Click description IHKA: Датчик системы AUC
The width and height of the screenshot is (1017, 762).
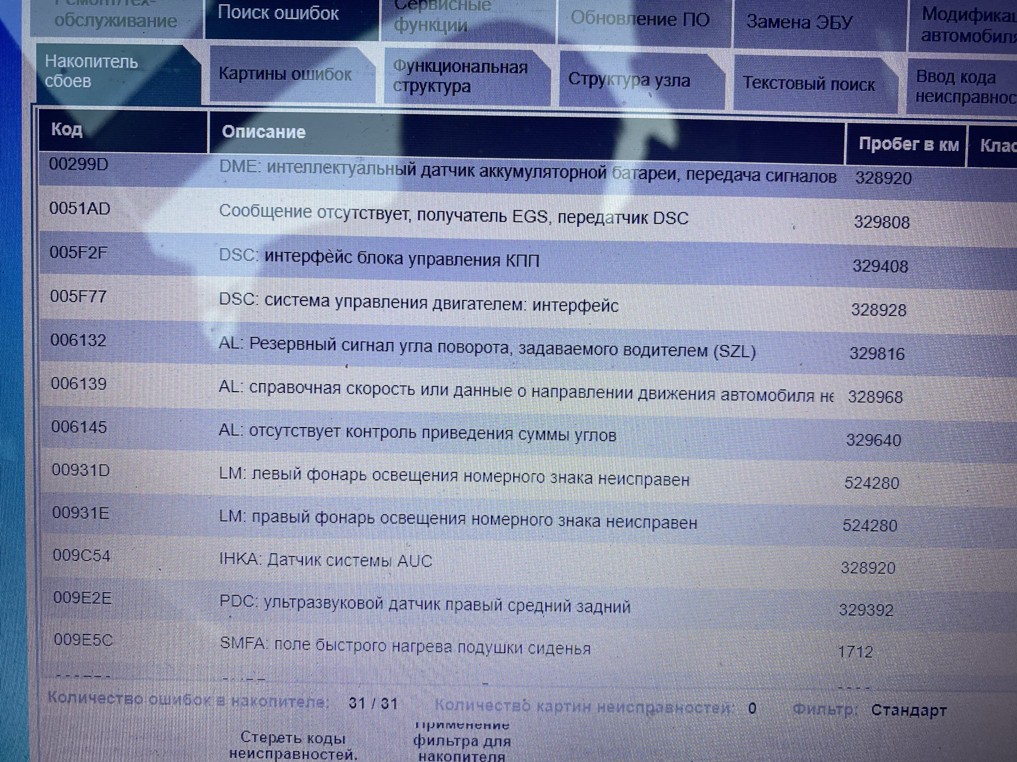pyautogui.click(x=326, y=560)
